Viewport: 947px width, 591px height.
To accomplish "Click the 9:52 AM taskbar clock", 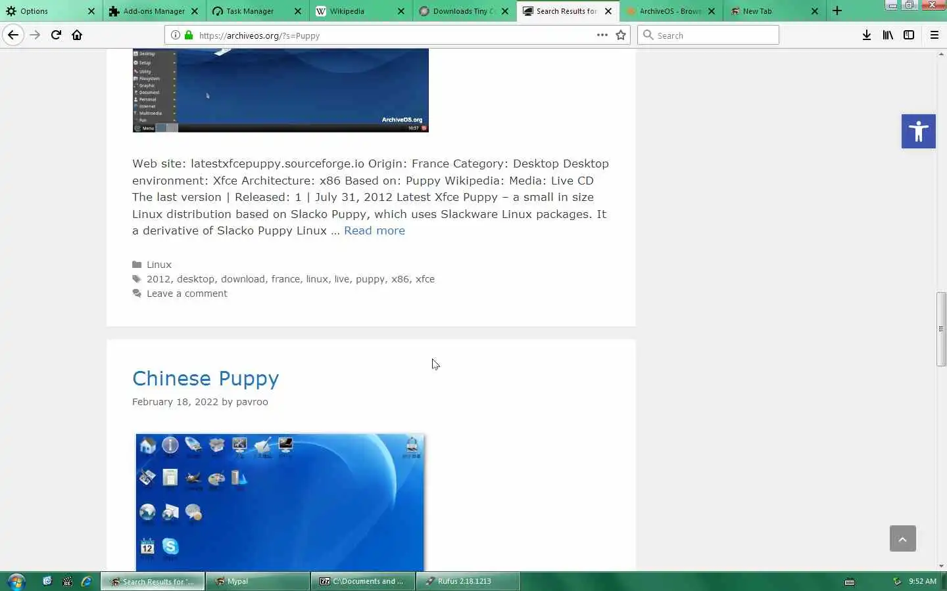I will coord(922,581).
